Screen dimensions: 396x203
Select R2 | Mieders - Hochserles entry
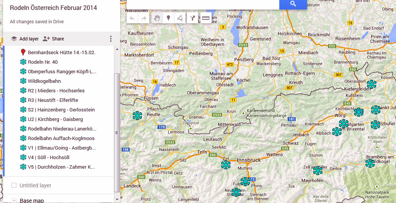tap(56, 90)
